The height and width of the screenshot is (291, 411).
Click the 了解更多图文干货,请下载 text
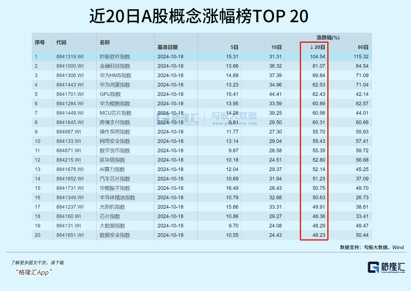(37, 263)
